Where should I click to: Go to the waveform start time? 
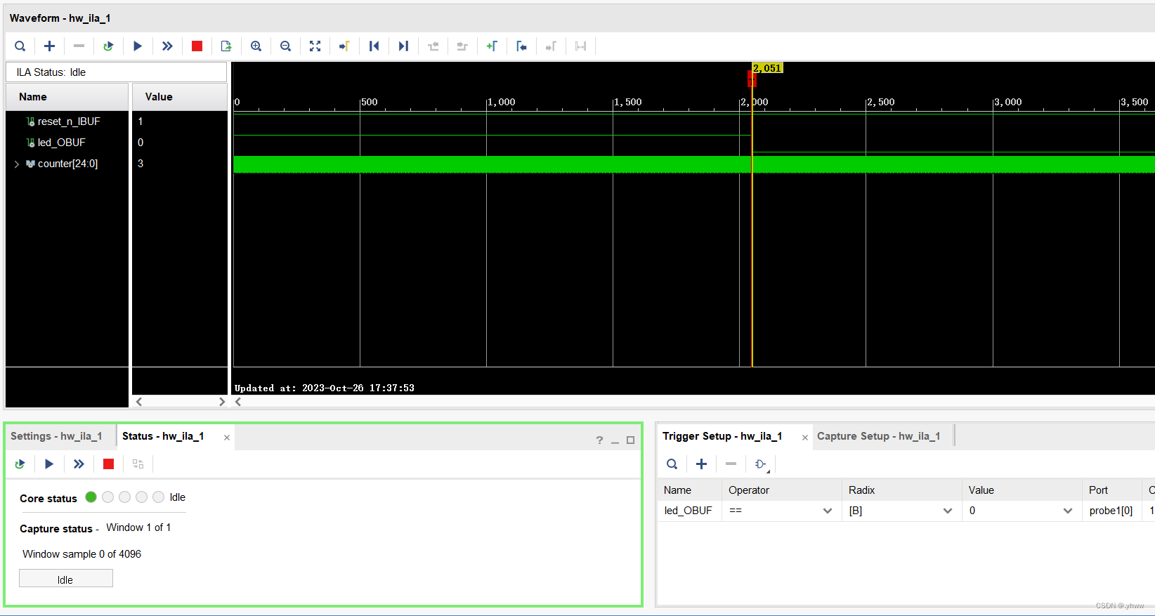pyautogui.click(x=374, y=46)
